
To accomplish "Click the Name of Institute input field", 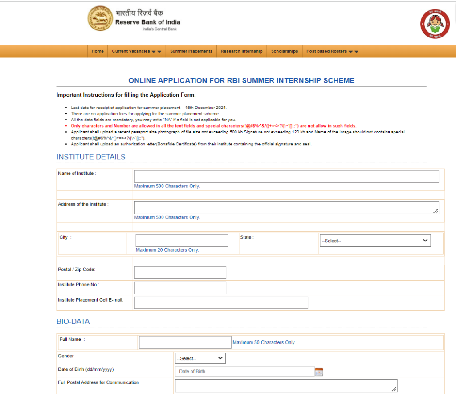I will (x=286, y=177).
